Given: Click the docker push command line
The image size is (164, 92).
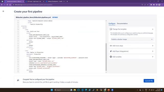Looking at the screenshot, I should [39, 68].
